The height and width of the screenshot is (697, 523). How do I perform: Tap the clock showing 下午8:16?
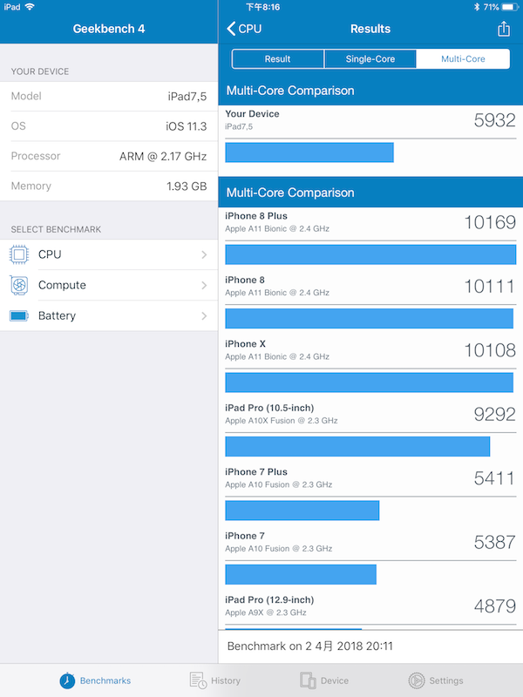tap(263, 7)
